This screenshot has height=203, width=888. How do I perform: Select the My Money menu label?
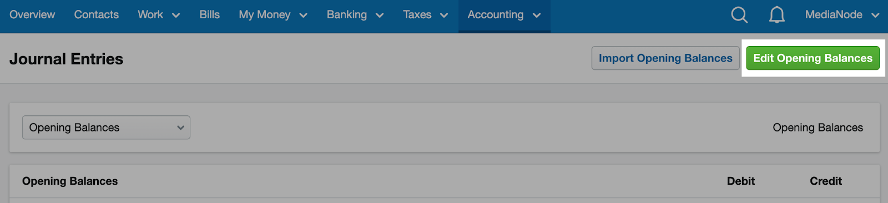[265, 15]
